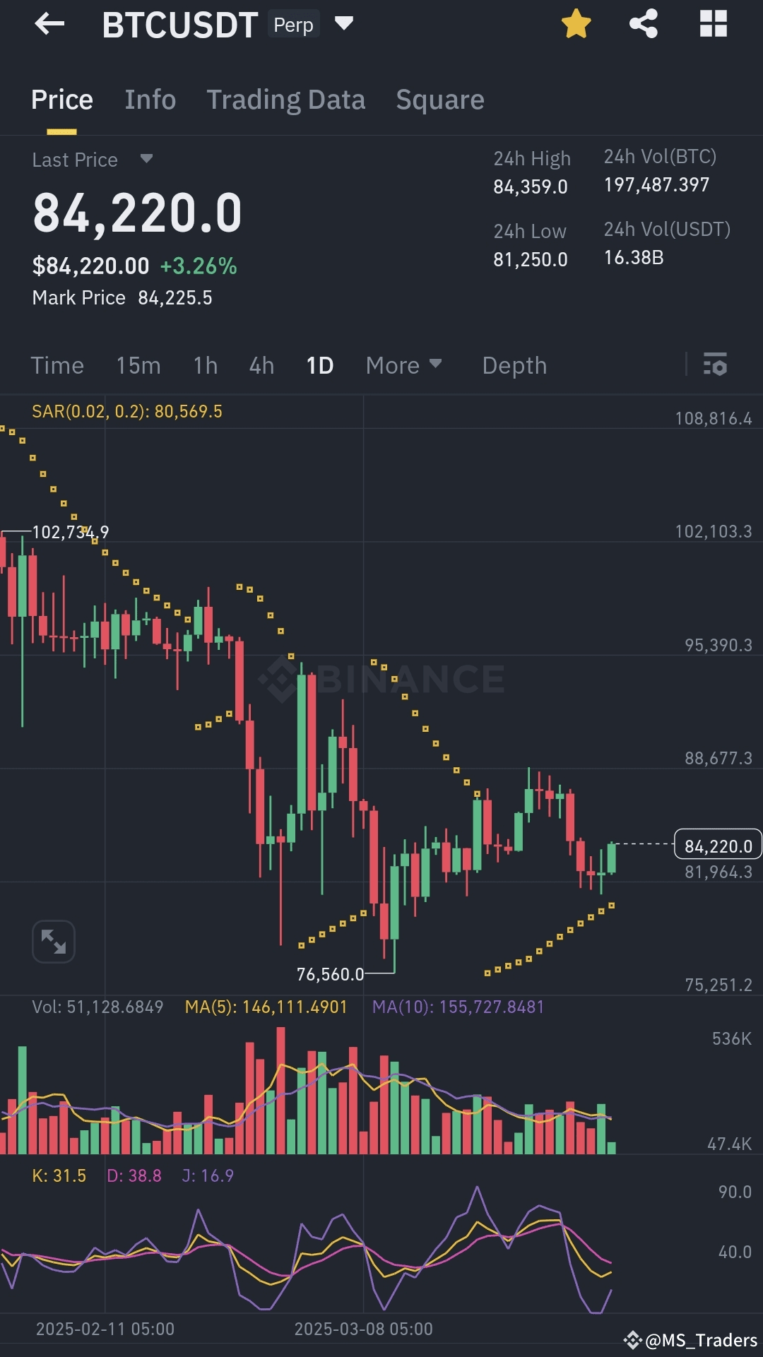Open the Square tab
This screenshot has width=763, height=1357.
(x=439, y=100)
